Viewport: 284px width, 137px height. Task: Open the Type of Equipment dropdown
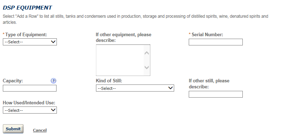click(x=30, y=42)
